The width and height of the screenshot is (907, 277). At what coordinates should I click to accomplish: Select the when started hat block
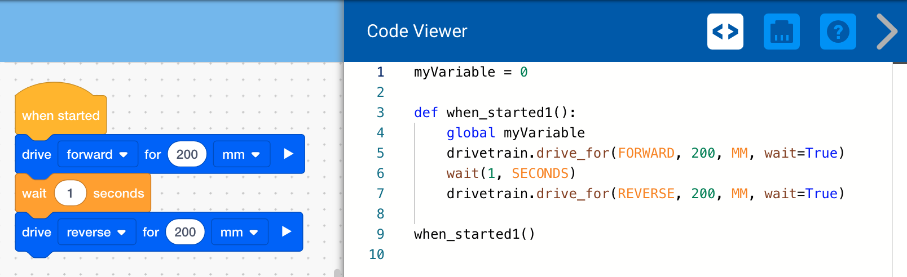60,114
